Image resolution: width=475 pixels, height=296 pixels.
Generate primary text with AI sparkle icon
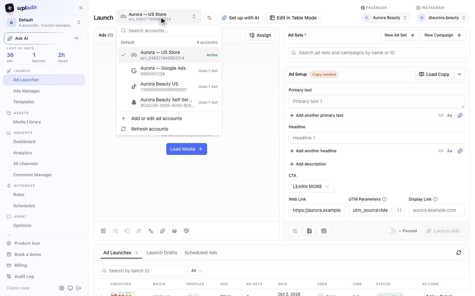pyautogui.click(x=460, y=115)
